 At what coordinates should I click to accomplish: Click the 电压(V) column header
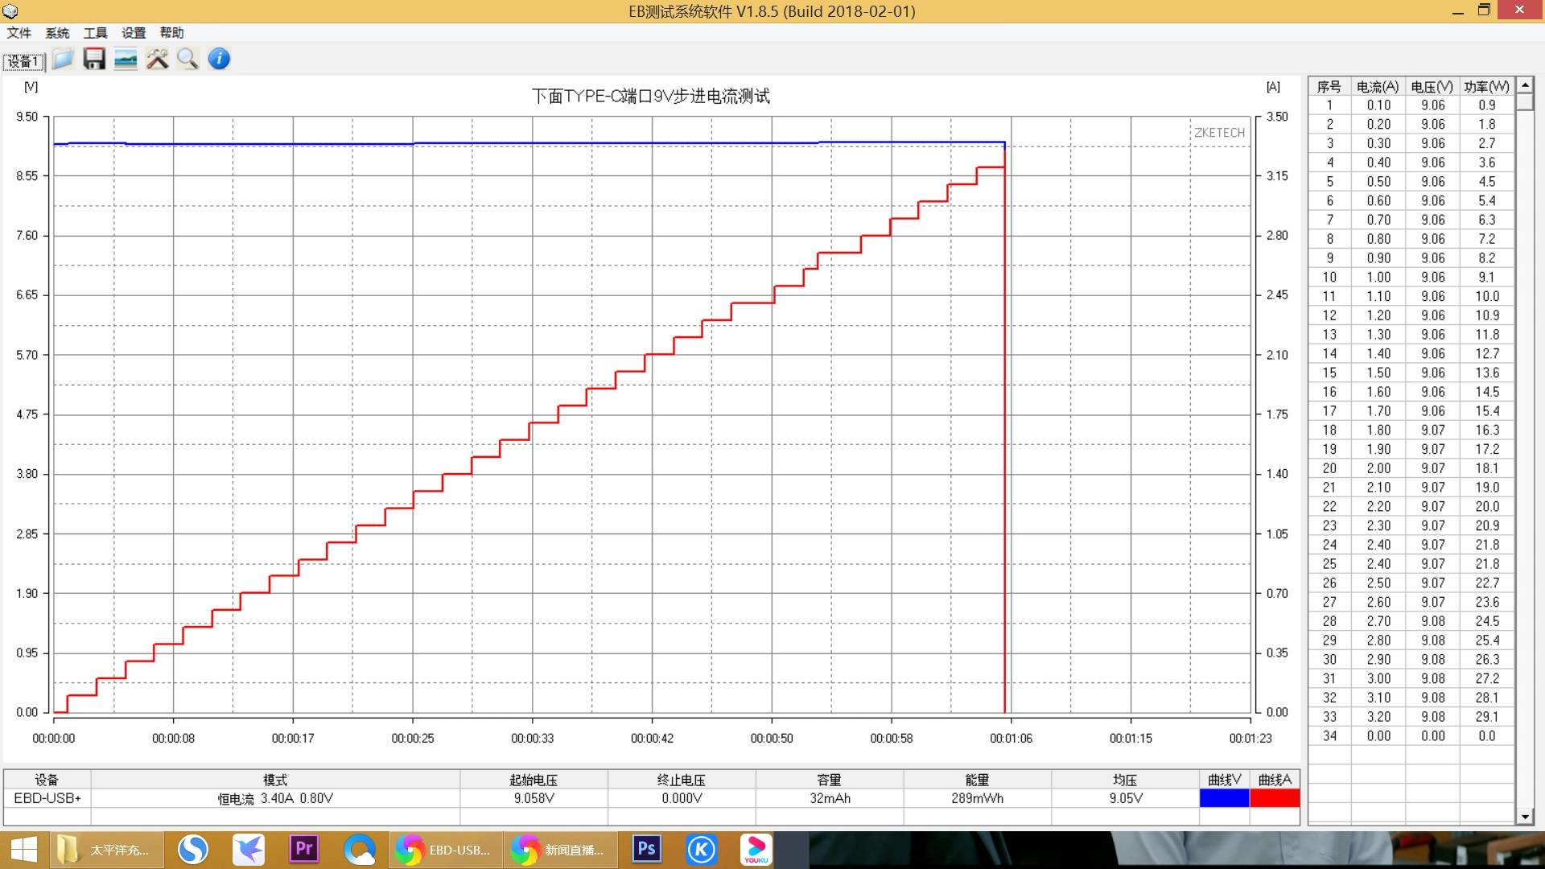1432,86
